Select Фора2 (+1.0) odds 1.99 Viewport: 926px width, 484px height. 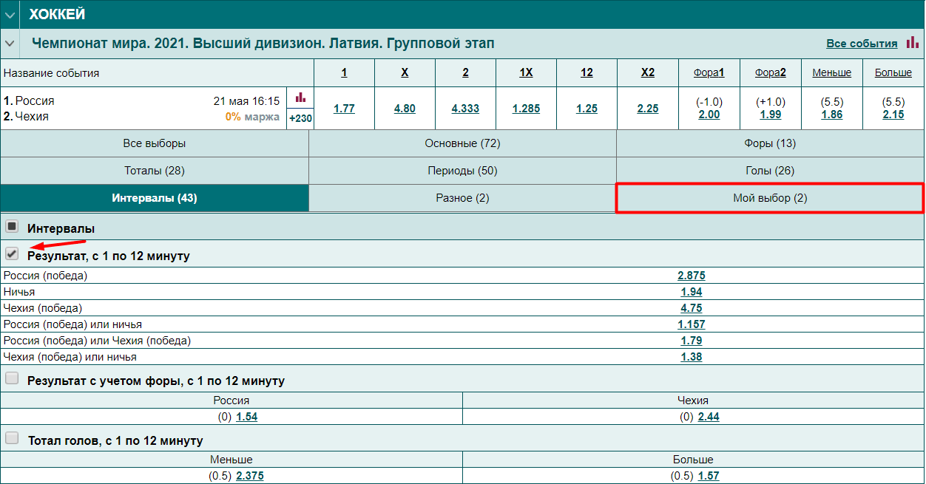770,115
